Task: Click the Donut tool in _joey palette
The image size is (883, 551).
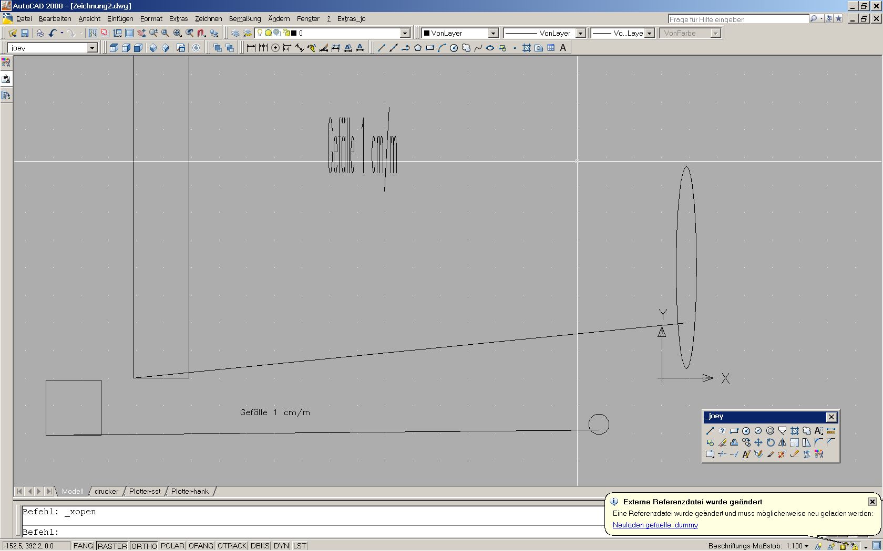Action: [771, 431]
